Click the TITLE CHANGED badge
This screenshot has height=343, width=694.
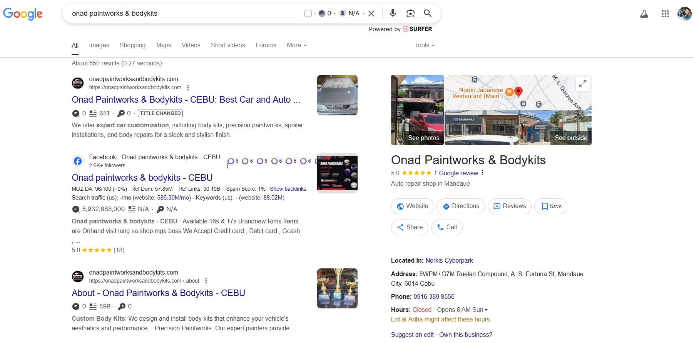[160, 113]
